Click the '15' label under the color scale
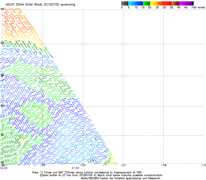206x180 pixels. [143, 7]
